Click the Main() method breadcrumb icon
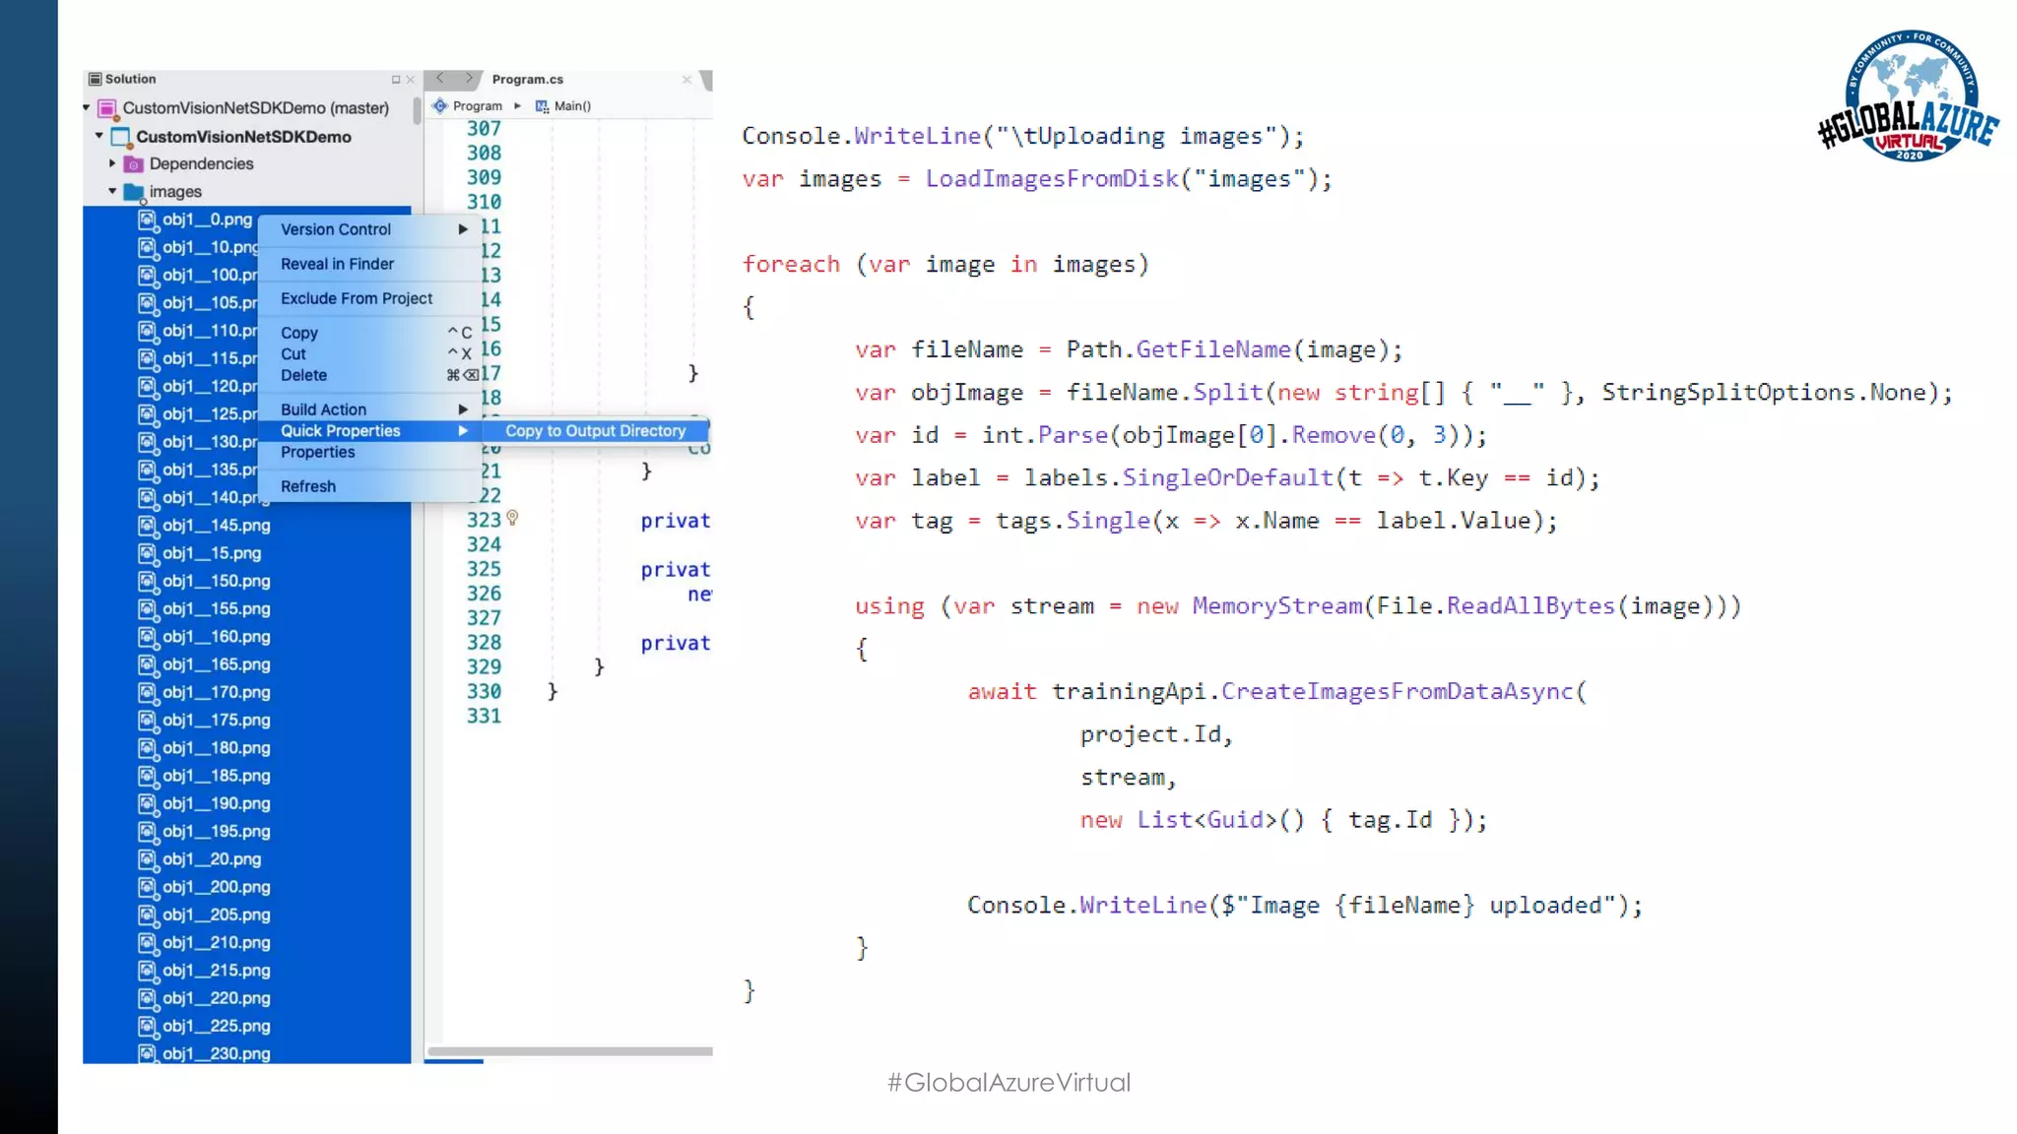The image size is (2017, 1134). 542,106
